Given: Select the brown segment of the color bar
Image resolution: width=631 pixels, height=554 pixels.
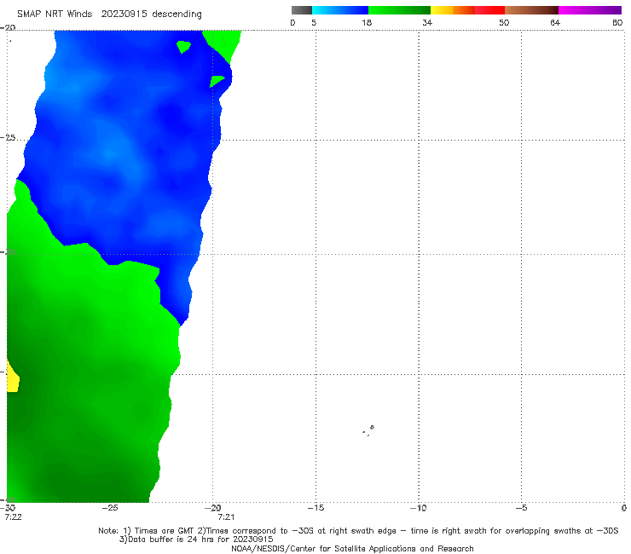Looking at the screenshot, I should coord(531,10).
